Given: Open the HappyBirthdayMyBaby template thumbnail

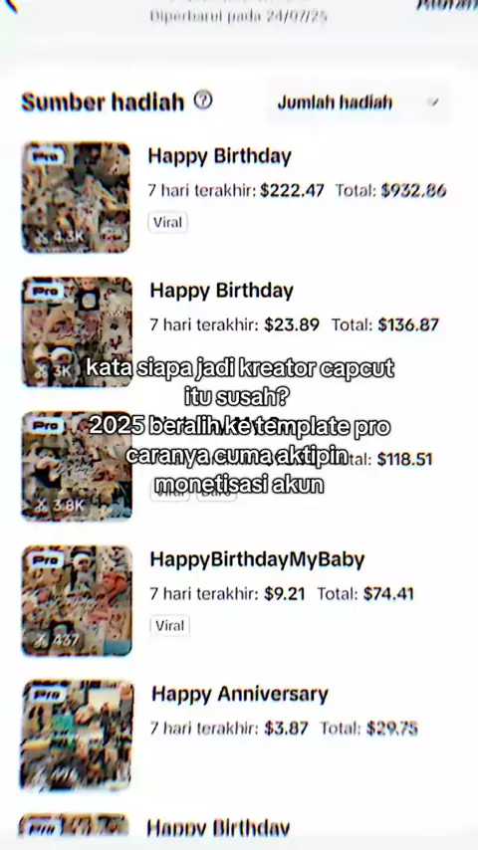Looking at the screenshot, I should (x=77, y=600).
